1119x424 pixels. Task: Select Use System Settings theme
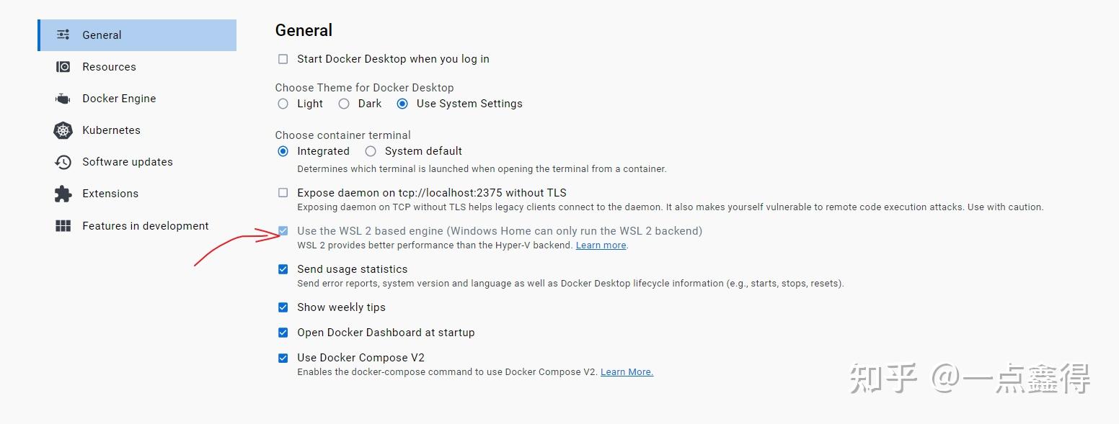[x=402, y=104]
